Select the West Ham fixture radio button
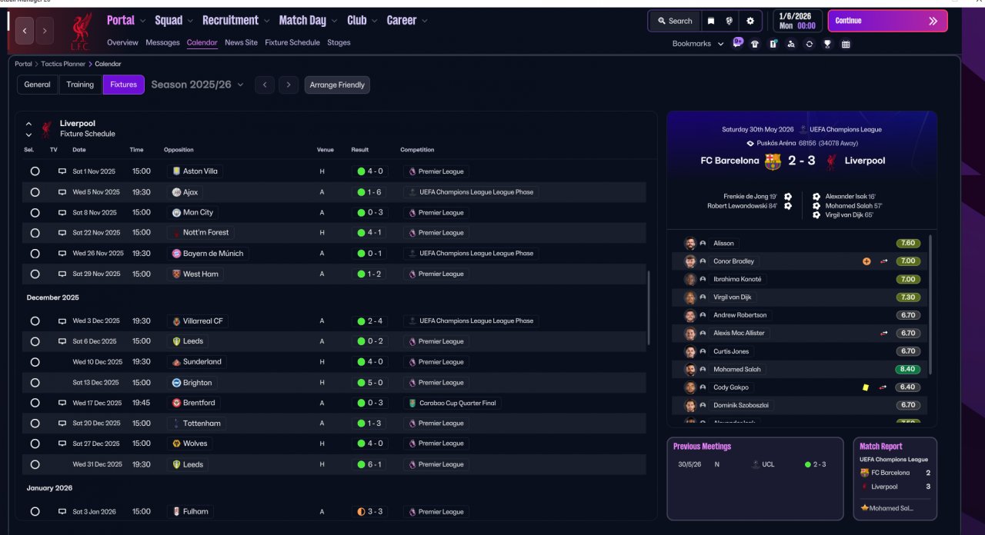The image size is (985, 535). tap(35, 274)
